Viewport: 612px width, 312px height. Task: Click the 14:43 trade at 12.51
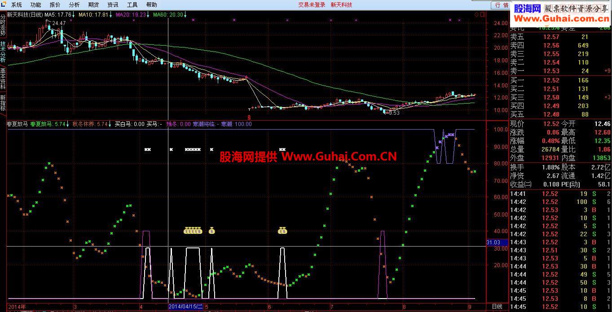coord(560,250)
